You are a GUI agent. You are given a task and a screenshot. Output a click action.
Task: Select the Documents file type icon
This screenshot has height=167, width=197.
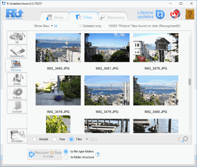(x=17, y=52)
